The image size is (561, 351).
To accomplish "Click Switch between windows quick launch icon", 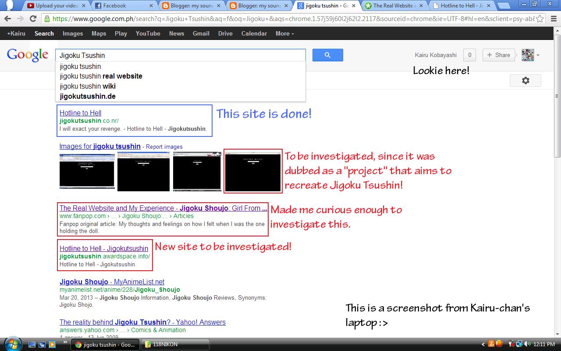I will point(42,344).
